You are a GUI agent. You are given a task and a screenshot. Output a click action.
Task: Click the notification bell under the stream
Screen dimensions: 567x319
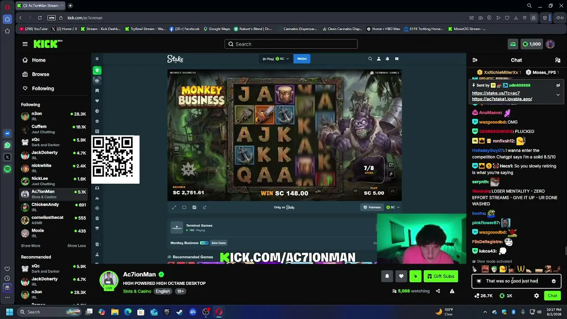(x=387, y=276)
